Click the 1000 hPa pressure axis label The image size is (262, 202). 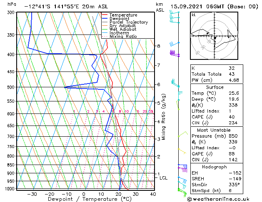click(x=10, y=189)
